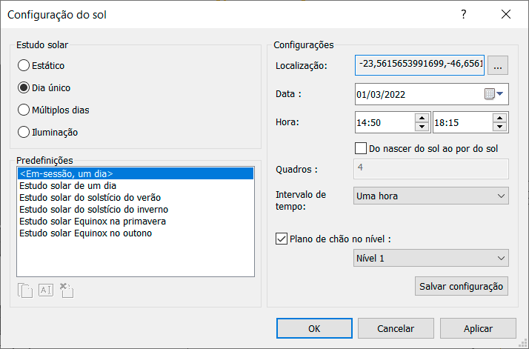The image size is (529, 349).
Task: Open the Intervalo de tempo dropdown
Action: (x=431, y=196)
